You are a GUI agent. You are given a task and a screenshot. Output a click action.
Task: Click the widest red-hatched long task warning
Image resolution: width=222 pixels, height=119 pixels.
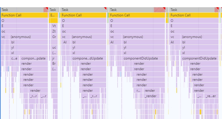[159, 10]
